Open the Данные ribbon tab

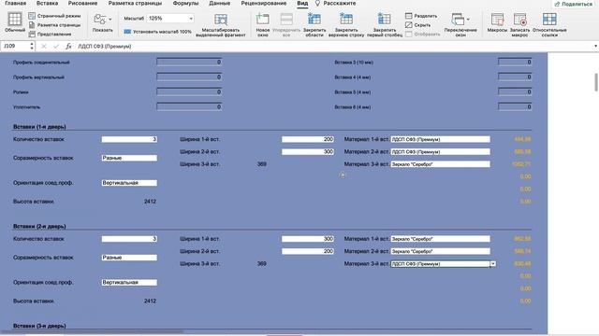(220, 3)
